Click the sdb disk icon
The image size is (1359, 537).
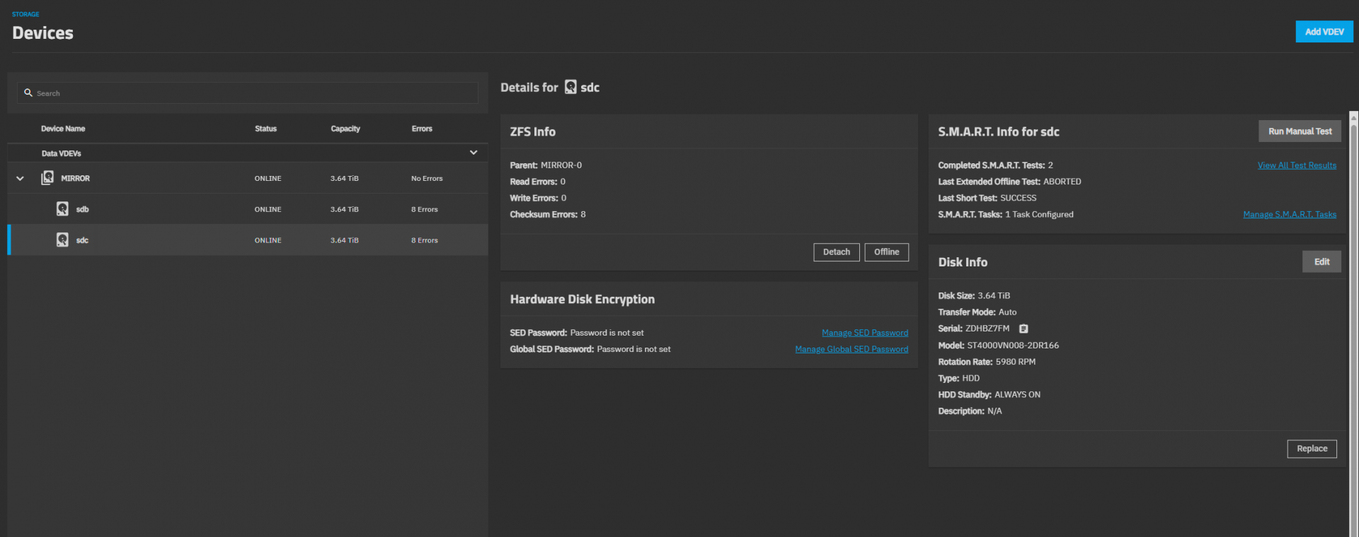point(62,209)
